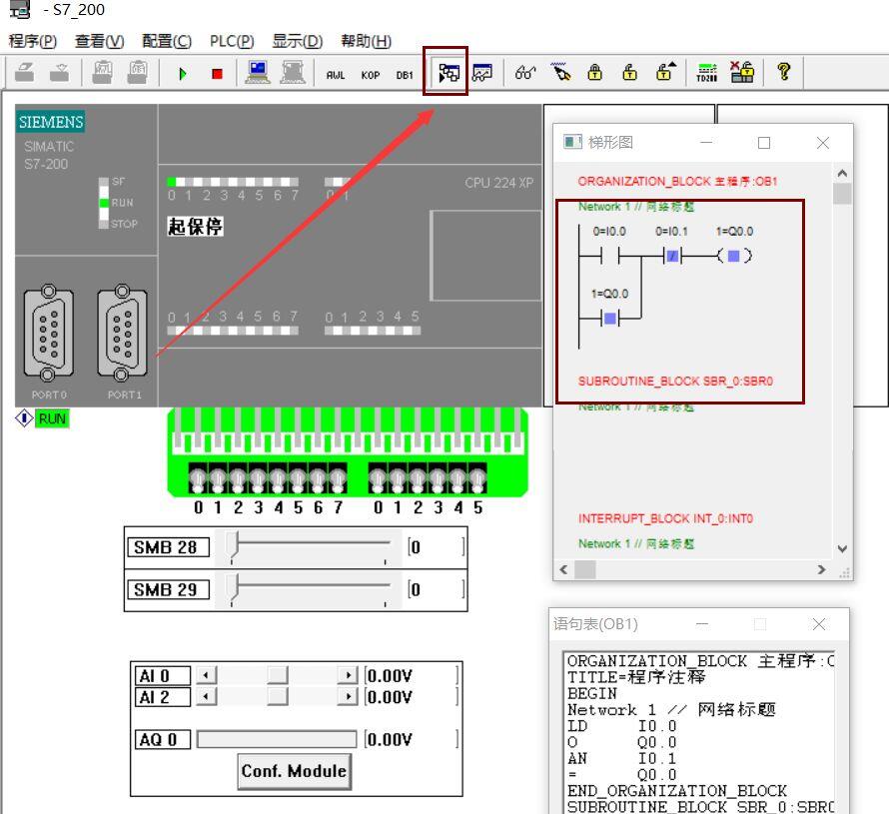Click the red-X padlock remove-all-locks icon
This screenshot has height=814, width=889.
pos(741,72)
